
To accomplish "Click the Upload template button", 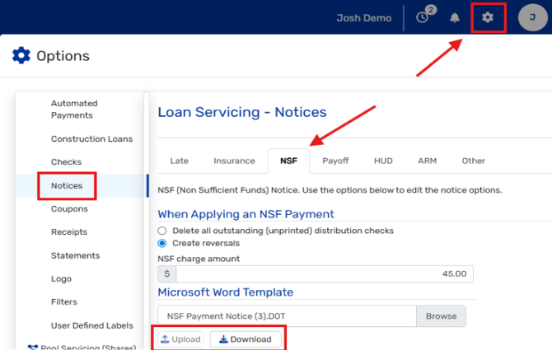I will [x=180, y=339].
